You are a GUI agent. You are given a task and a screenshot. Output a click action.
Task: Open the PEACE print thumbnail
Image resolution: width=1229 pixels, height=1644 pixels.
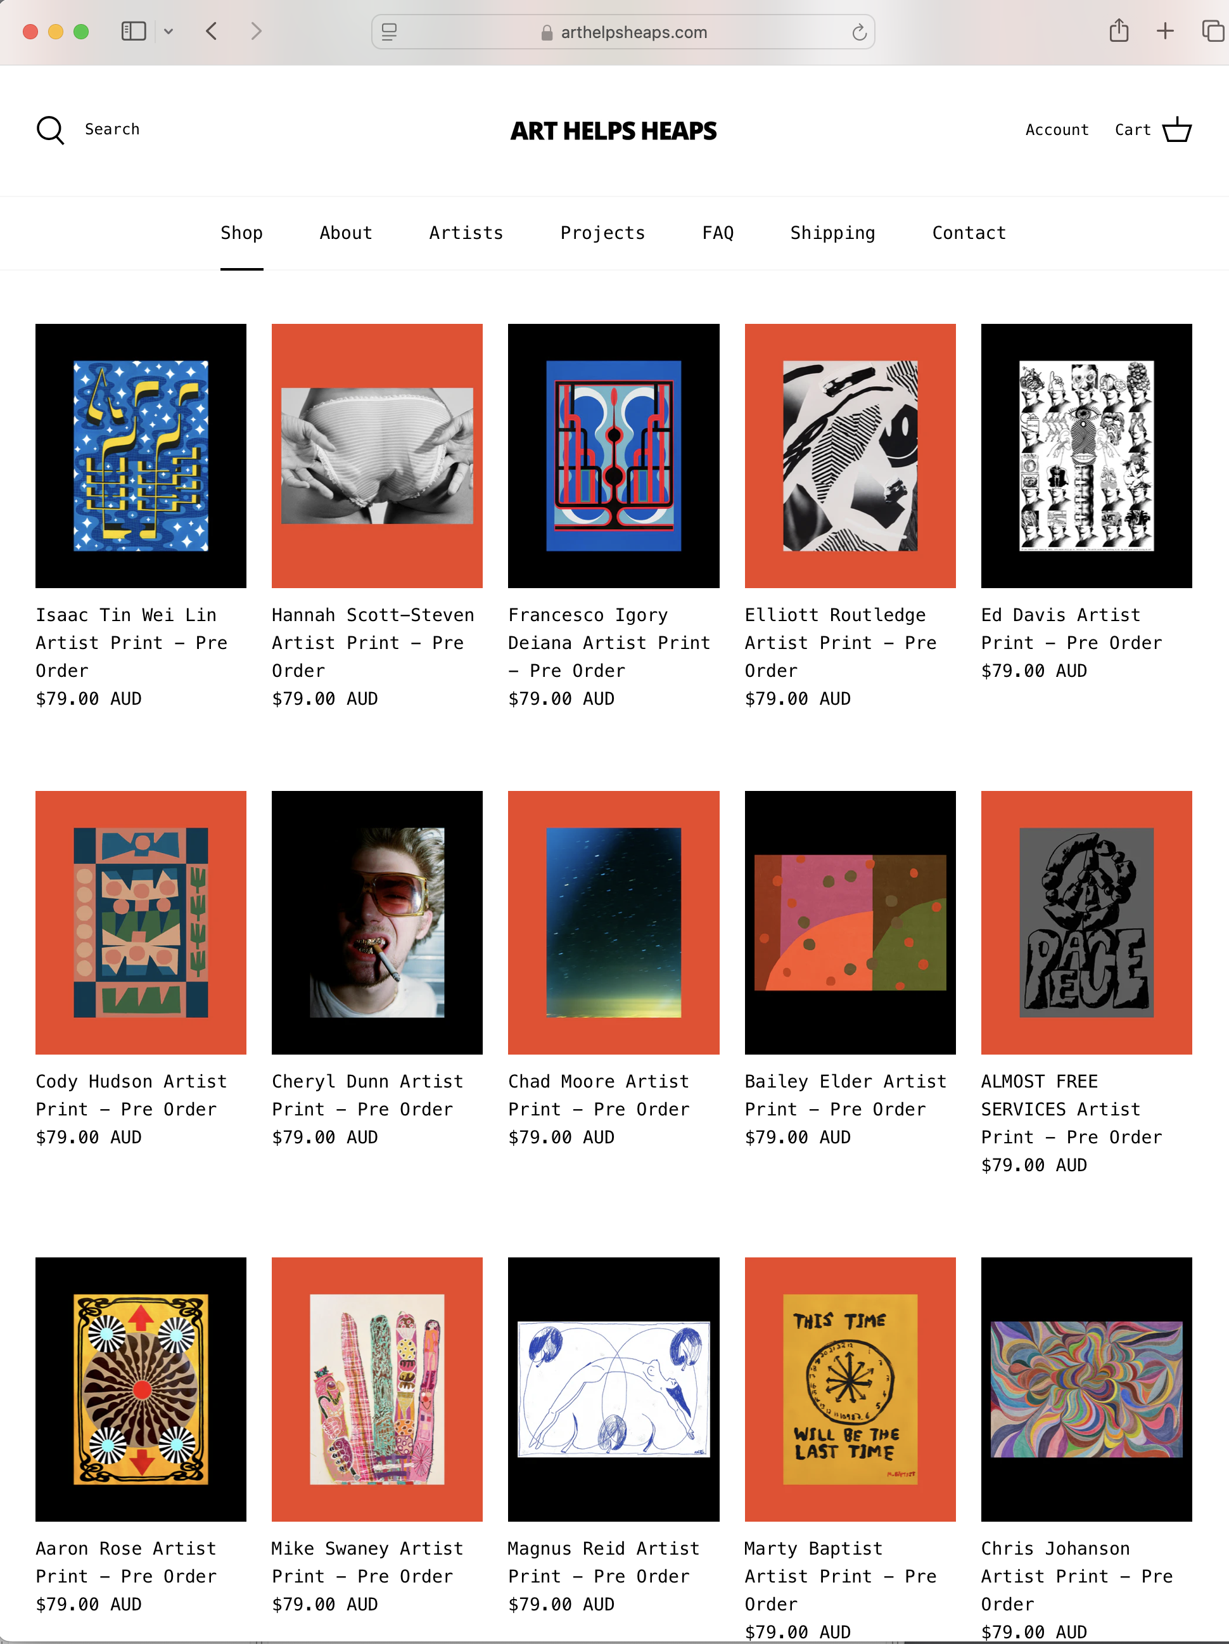point(1086,922)
